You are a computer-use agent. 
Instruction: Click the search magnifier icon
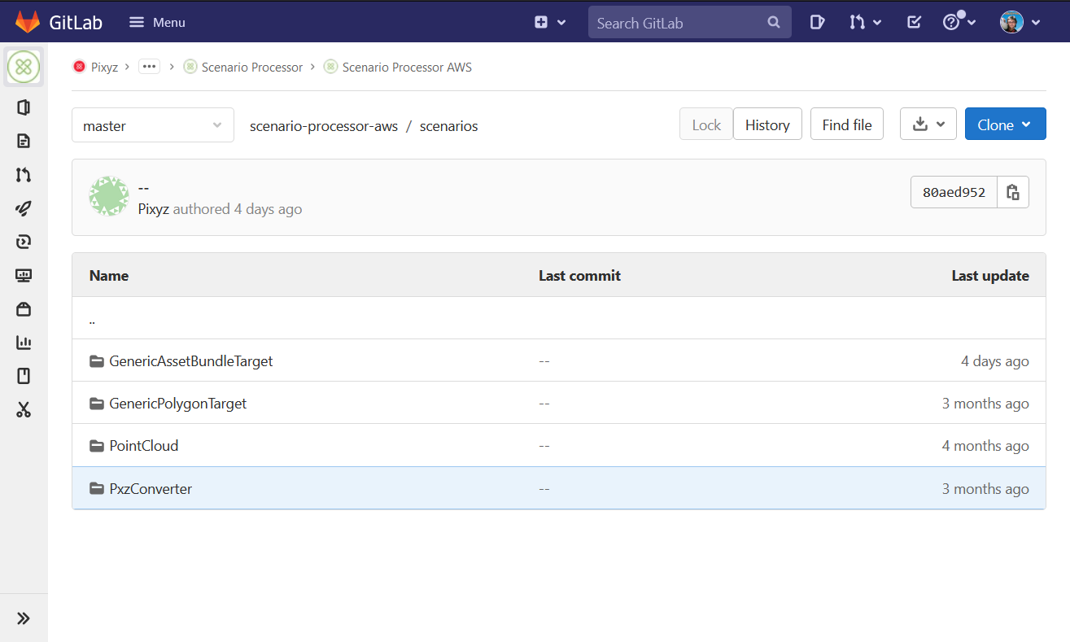pos(774,23)
